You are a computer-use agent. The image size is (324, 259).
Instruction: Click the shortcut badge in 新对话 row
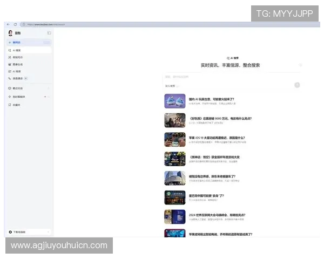[46, 42]
